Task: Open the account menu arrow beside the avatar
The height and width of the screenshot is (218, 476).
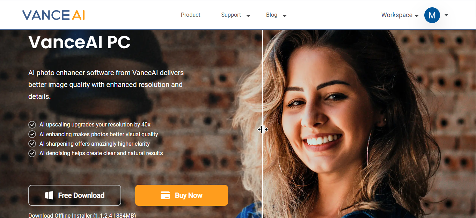Action: click(446, 15)
